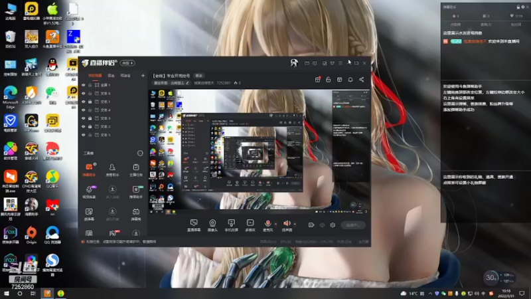The image size is (531, 299).
Task: Open Microsoft Edge desktop icon
Action: coord(11,97)
